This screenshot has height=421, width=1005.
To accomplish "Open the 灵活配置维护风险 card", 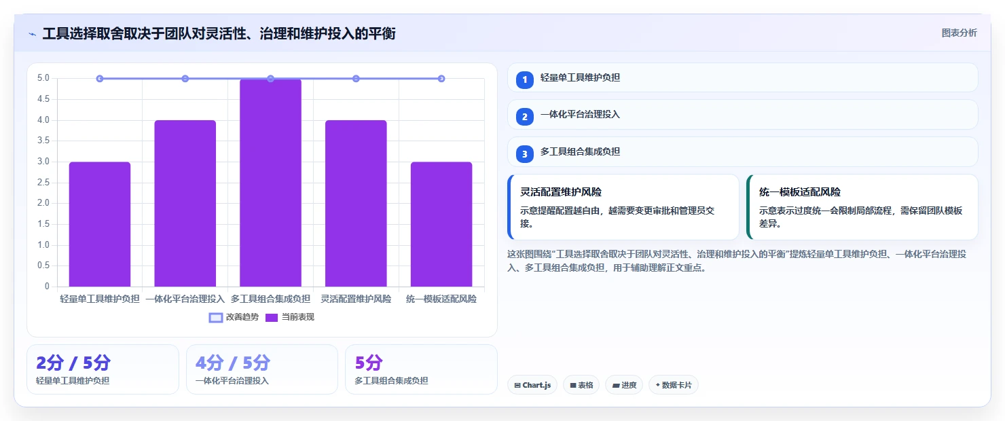I will pos(623,207).
